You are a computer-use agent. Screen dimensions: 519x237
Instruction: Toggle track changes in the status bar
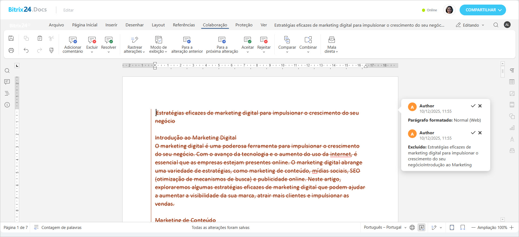click(x=434, y=228)
